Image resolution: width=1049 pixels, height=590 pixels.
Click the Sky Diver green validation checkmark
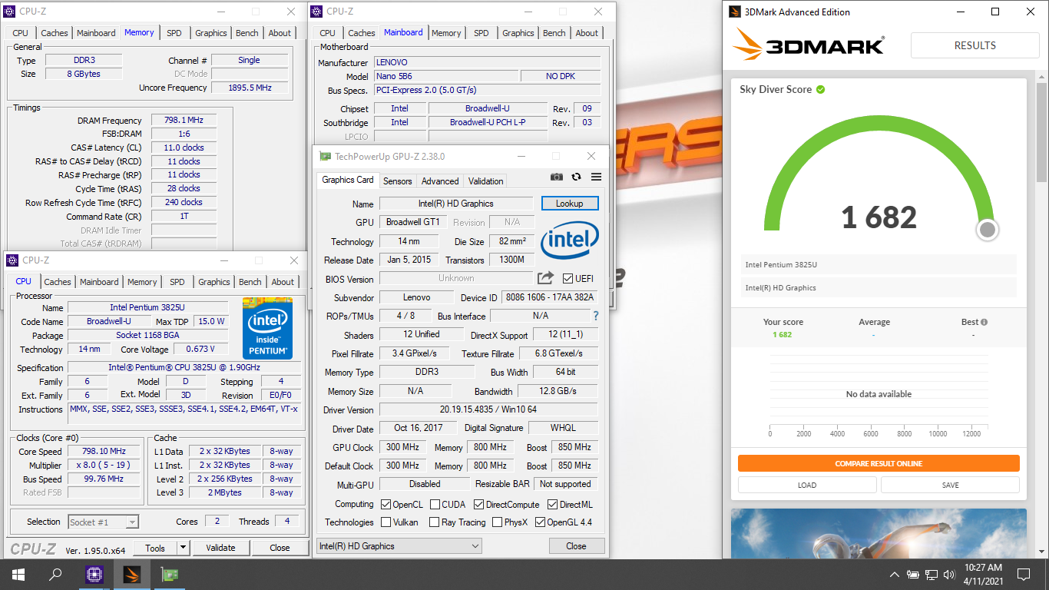(x=821, y=89)
